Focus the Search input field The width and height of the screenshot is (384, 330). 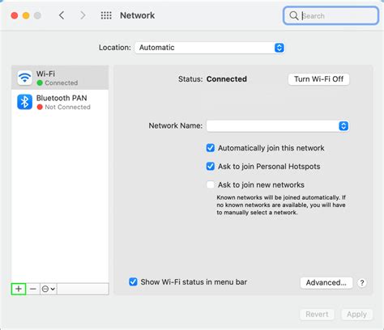click(331, 15)
